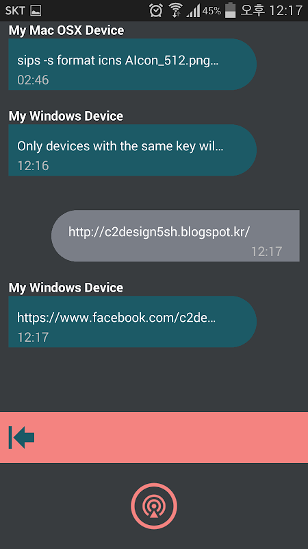Tap the Wi-Fi icon in status bar
The height and width of the screenshot is (549, 308).
[176, 10]
